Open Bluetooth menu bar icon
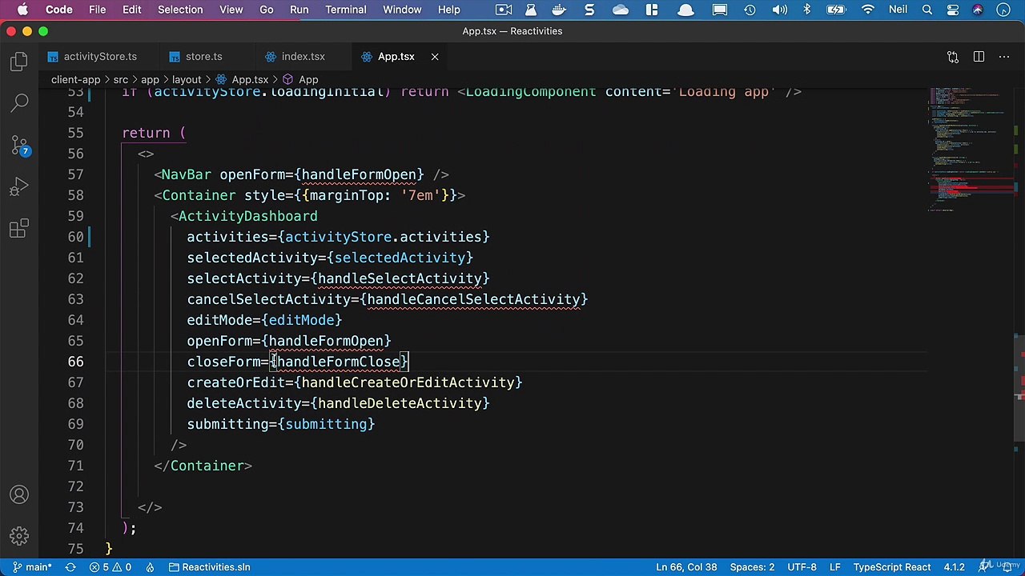Image resolution: width=1025 pixels, height=576 pixels. (807, 10)
